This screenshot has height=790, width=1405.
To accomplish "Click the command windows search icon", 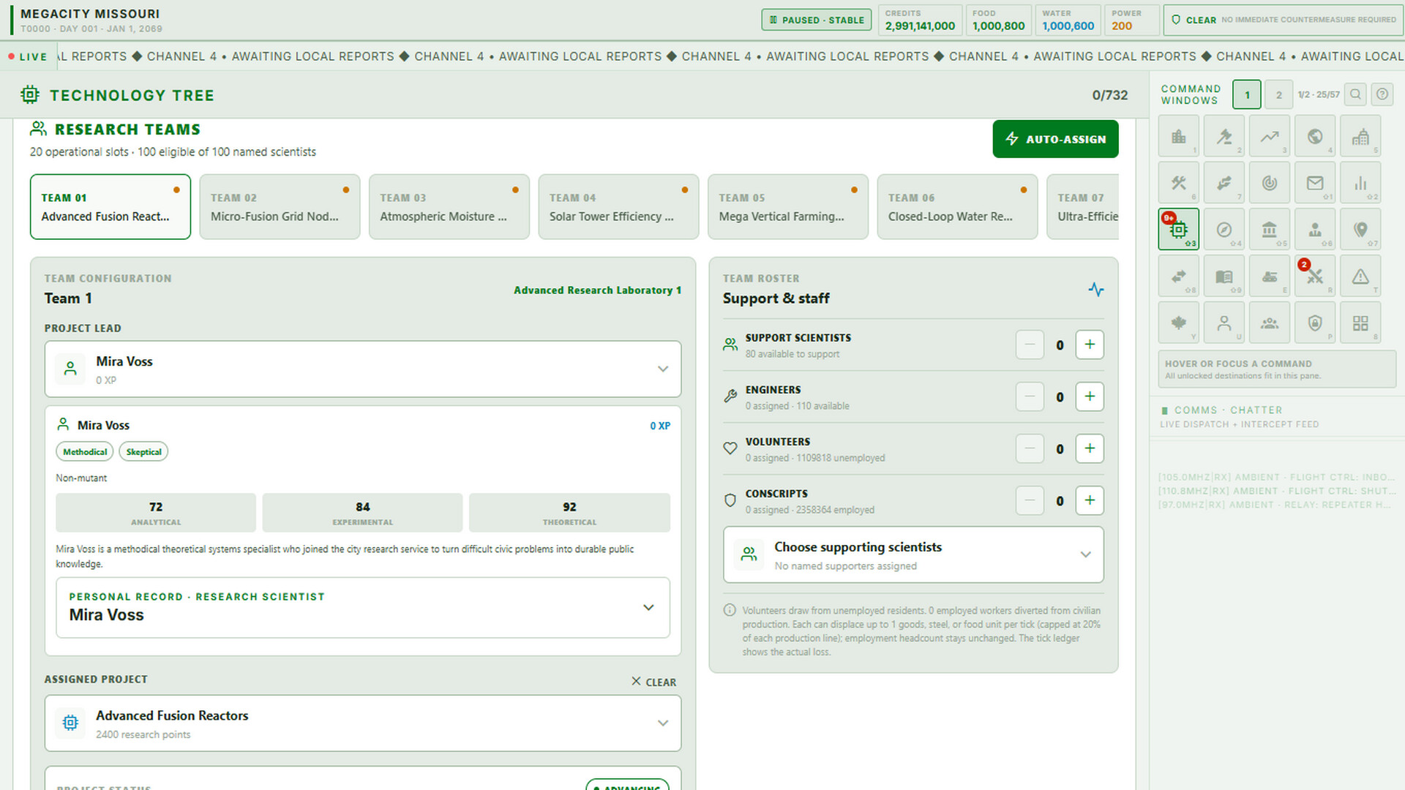I will (1355, 94).
